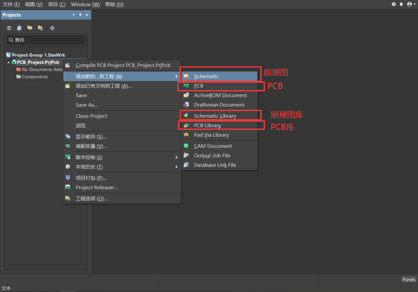Click the Schematic Library icon

click(x=186, y=116)
